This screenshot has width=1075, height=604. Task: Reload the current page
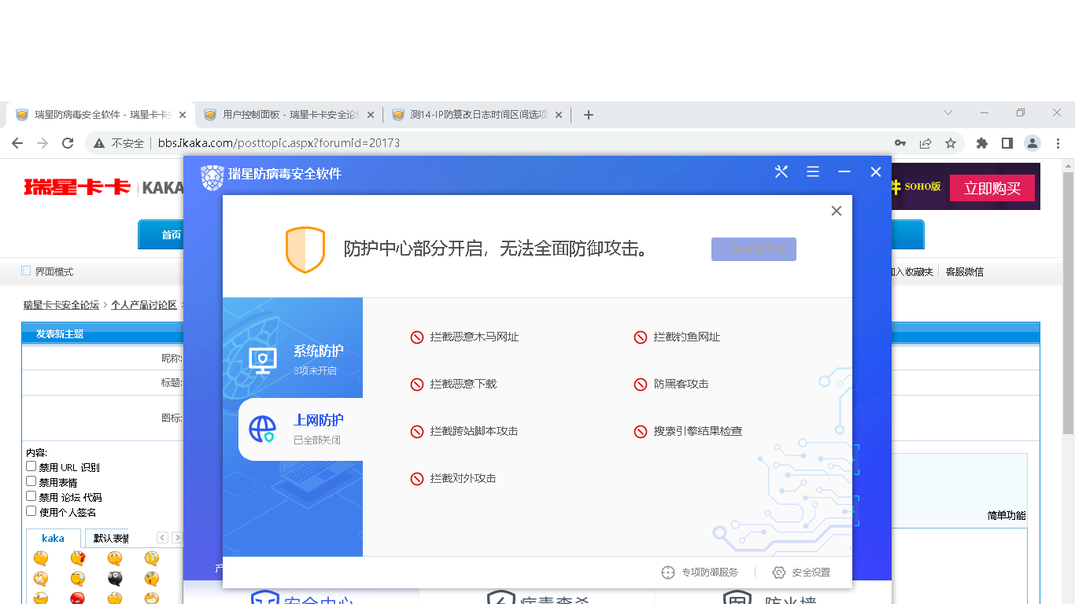point(68,143)
